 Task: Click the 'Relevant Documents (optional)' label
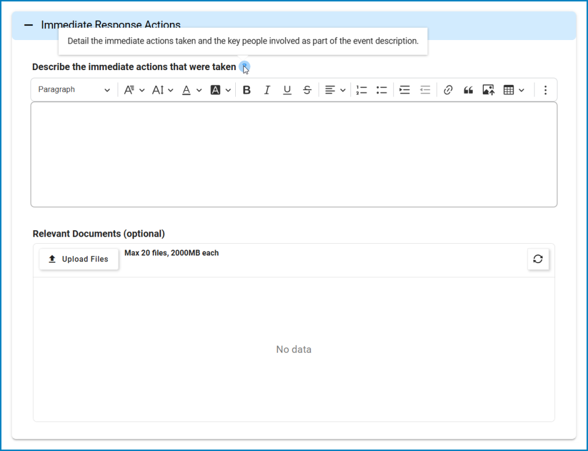click(99, 234)
